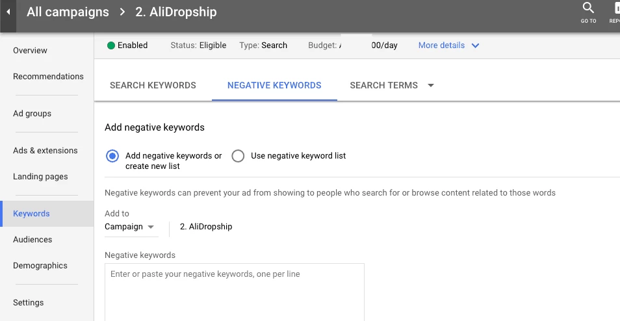Open the Search Terms tab
620x321 pixels.
coord(383,85)
